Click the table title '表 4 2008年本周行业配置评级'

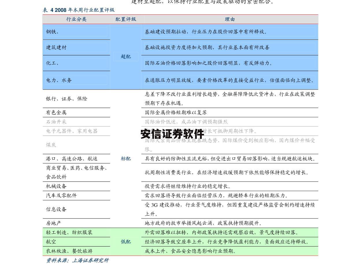coord(79,10)
